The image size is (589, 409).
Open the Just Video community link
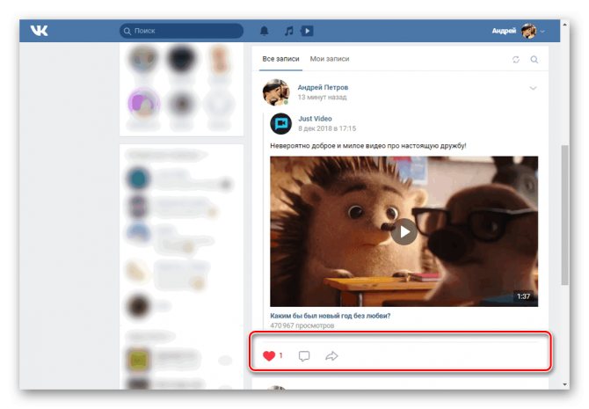pyautogui.click(x=315, y=119)
